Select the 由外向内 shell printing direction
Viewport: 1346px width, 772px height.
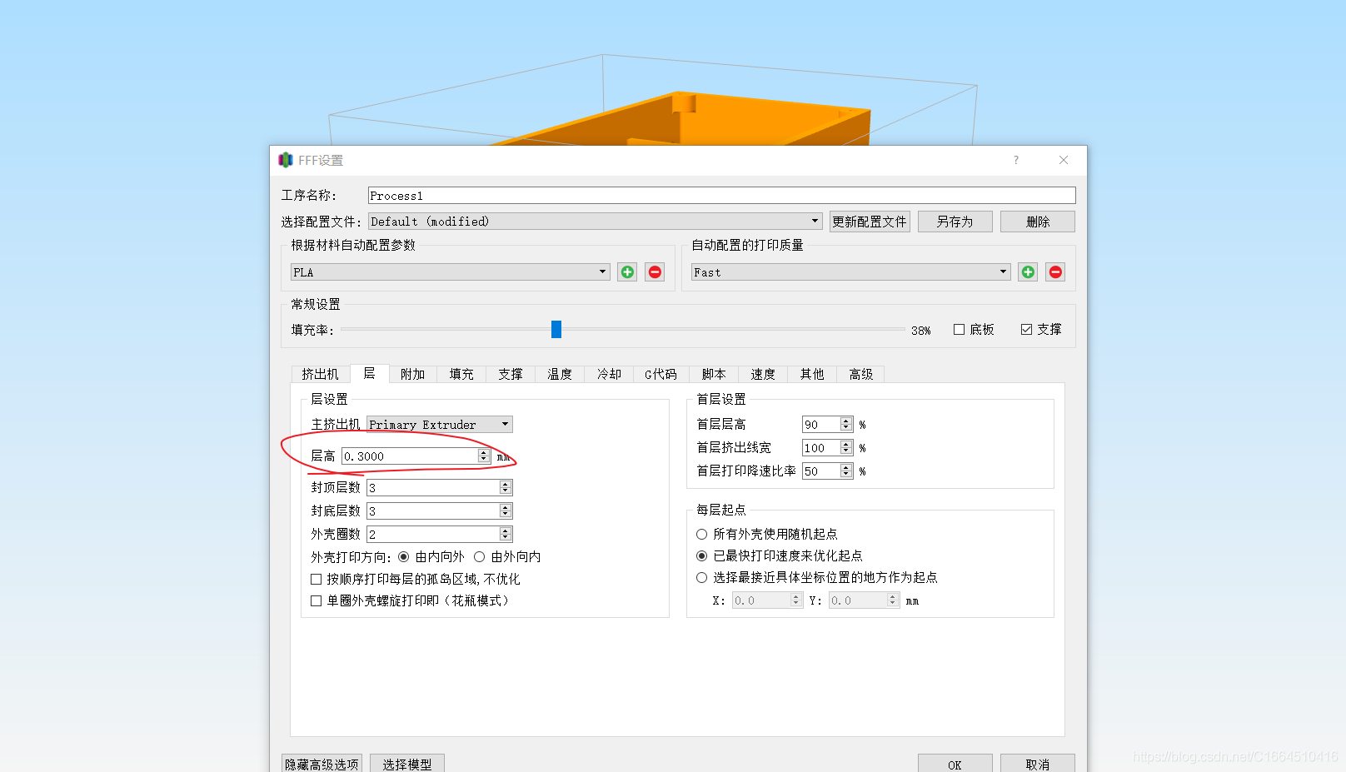point(480,556)
